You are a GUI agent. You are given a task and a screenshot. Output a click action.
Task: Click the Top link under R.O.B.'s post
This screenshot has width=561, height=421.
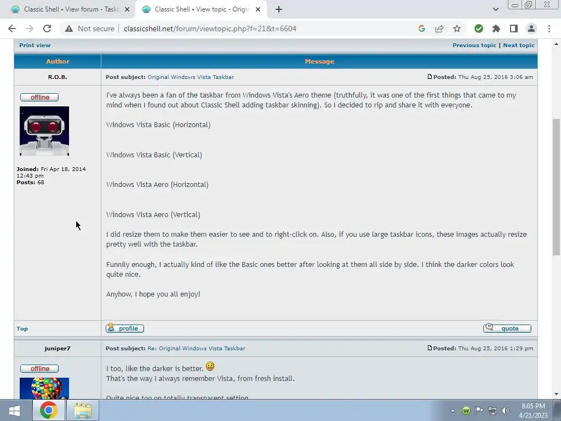coord(22,329)
